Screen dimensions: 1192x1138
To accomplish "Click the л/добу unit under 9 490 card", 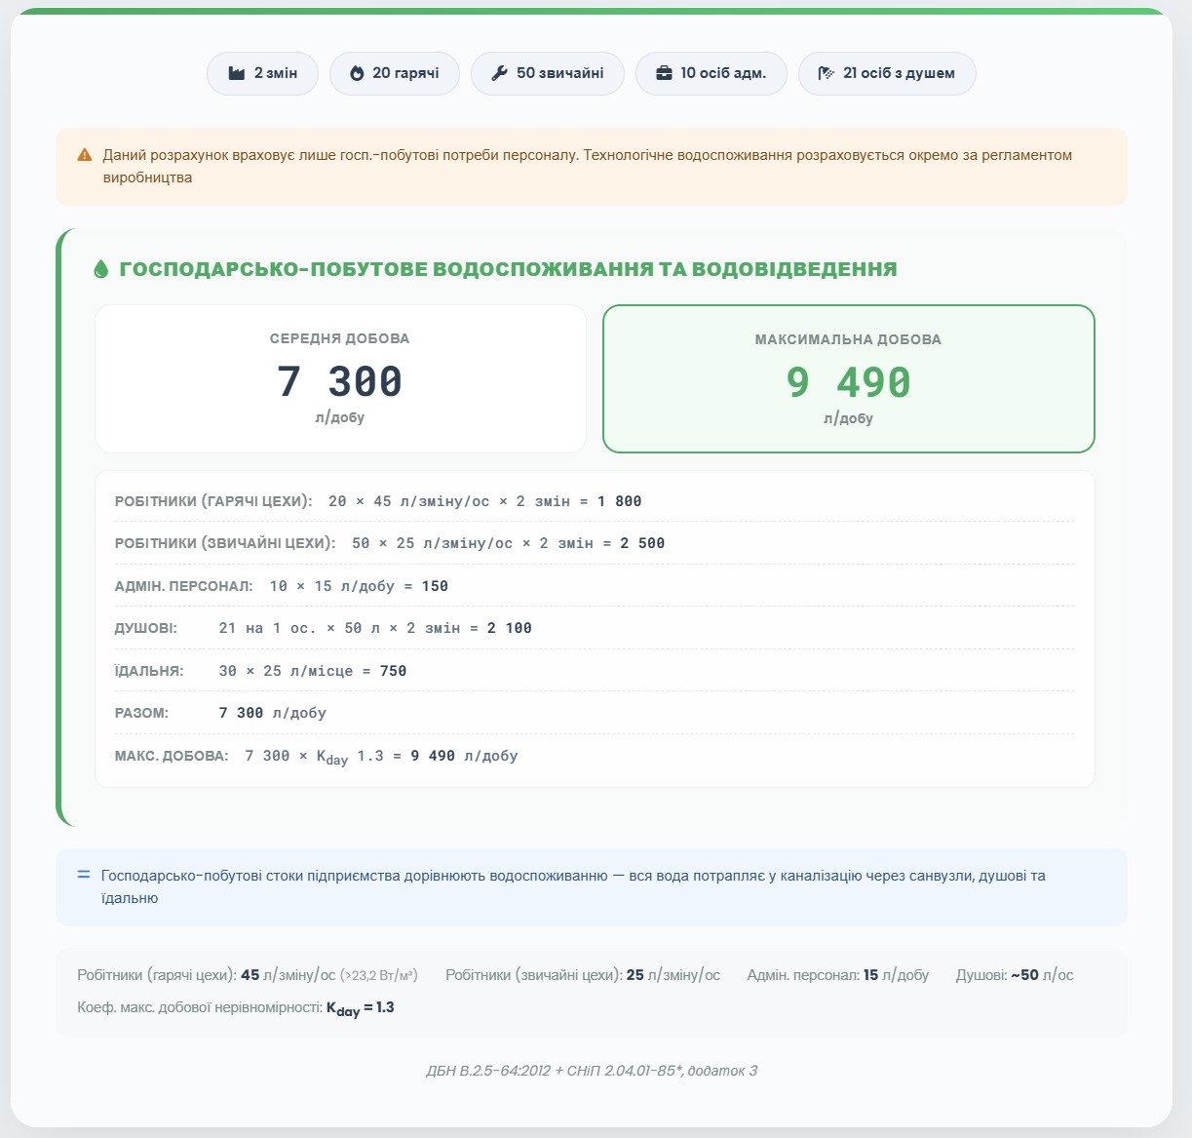I will [849, 418].
